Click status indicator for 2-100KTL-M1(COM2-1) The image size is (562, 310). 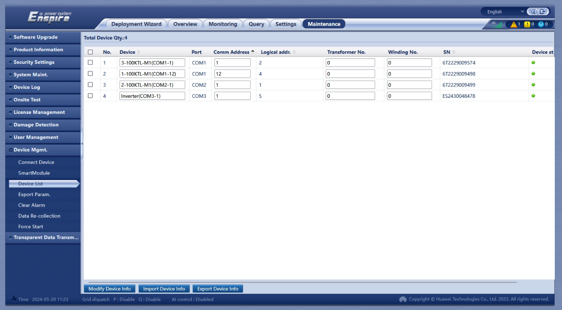tap(533, 85)
